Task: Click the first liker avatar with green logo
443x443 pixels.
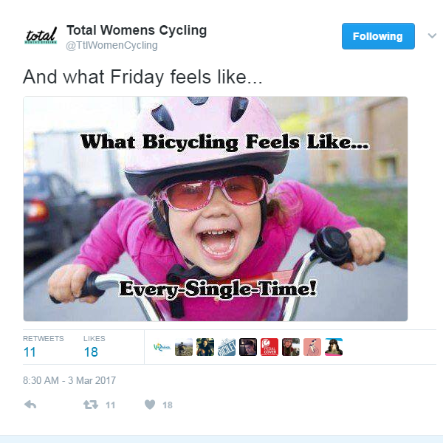Action: tap(162, 347)
